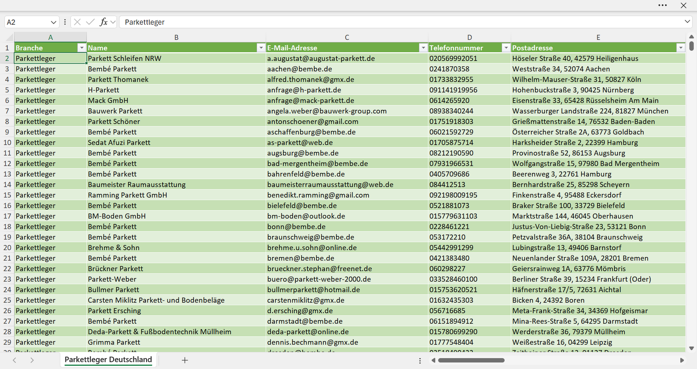Select cell Parkett-Weber

tap(176, 279)
